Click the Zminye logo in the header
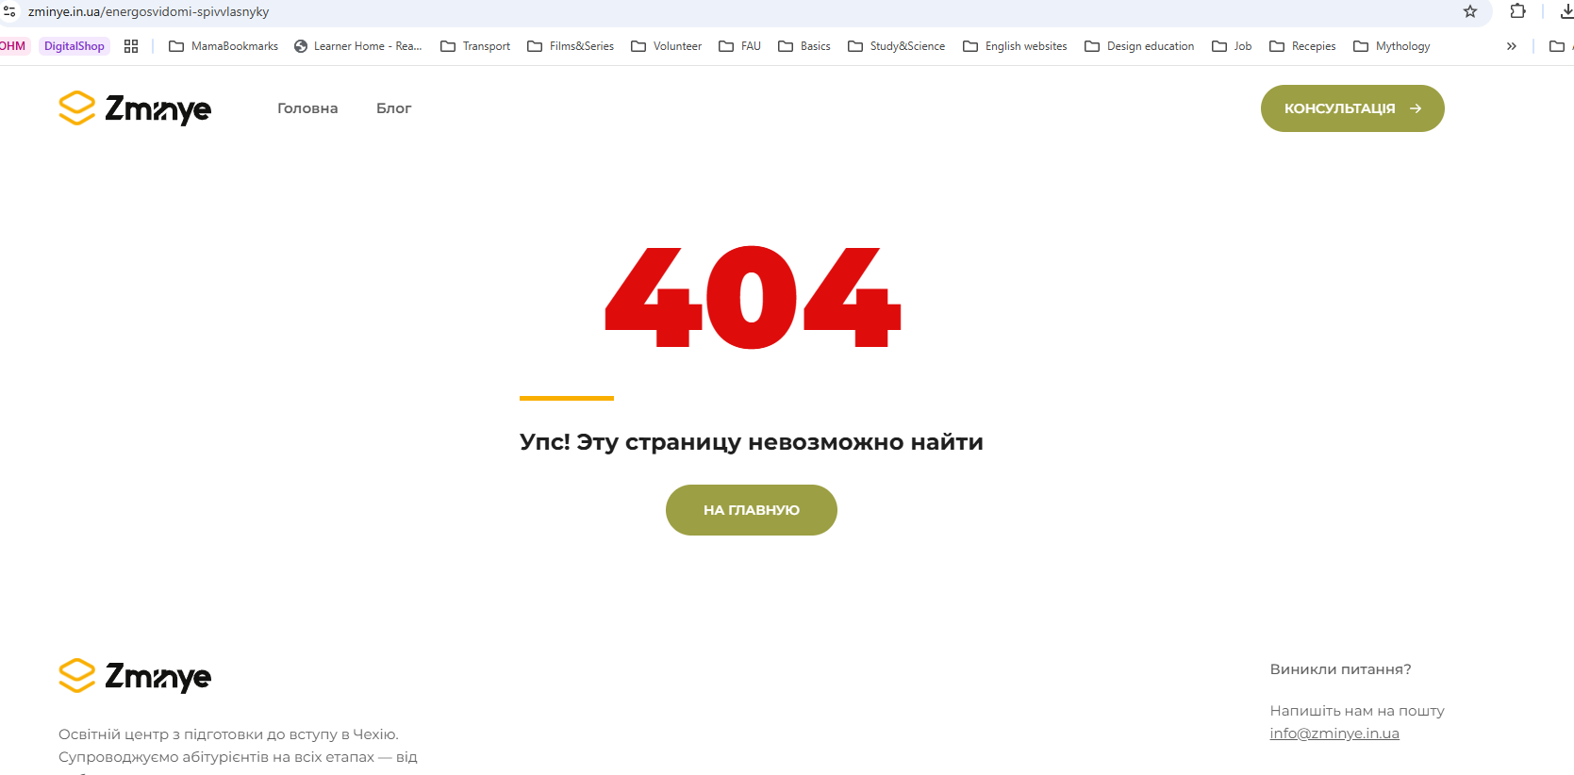The height and width of the screenshot is (775, 1574). (x=135, y=108)
